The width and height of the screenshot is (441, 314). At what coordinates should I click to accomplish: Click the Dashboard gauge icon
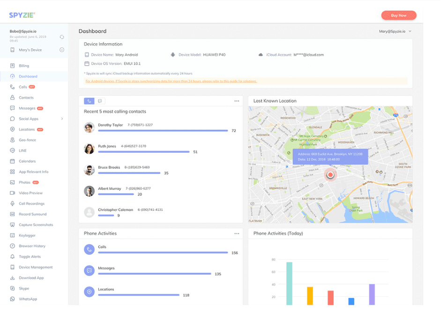pyautogui.click(x=12, y=76)
